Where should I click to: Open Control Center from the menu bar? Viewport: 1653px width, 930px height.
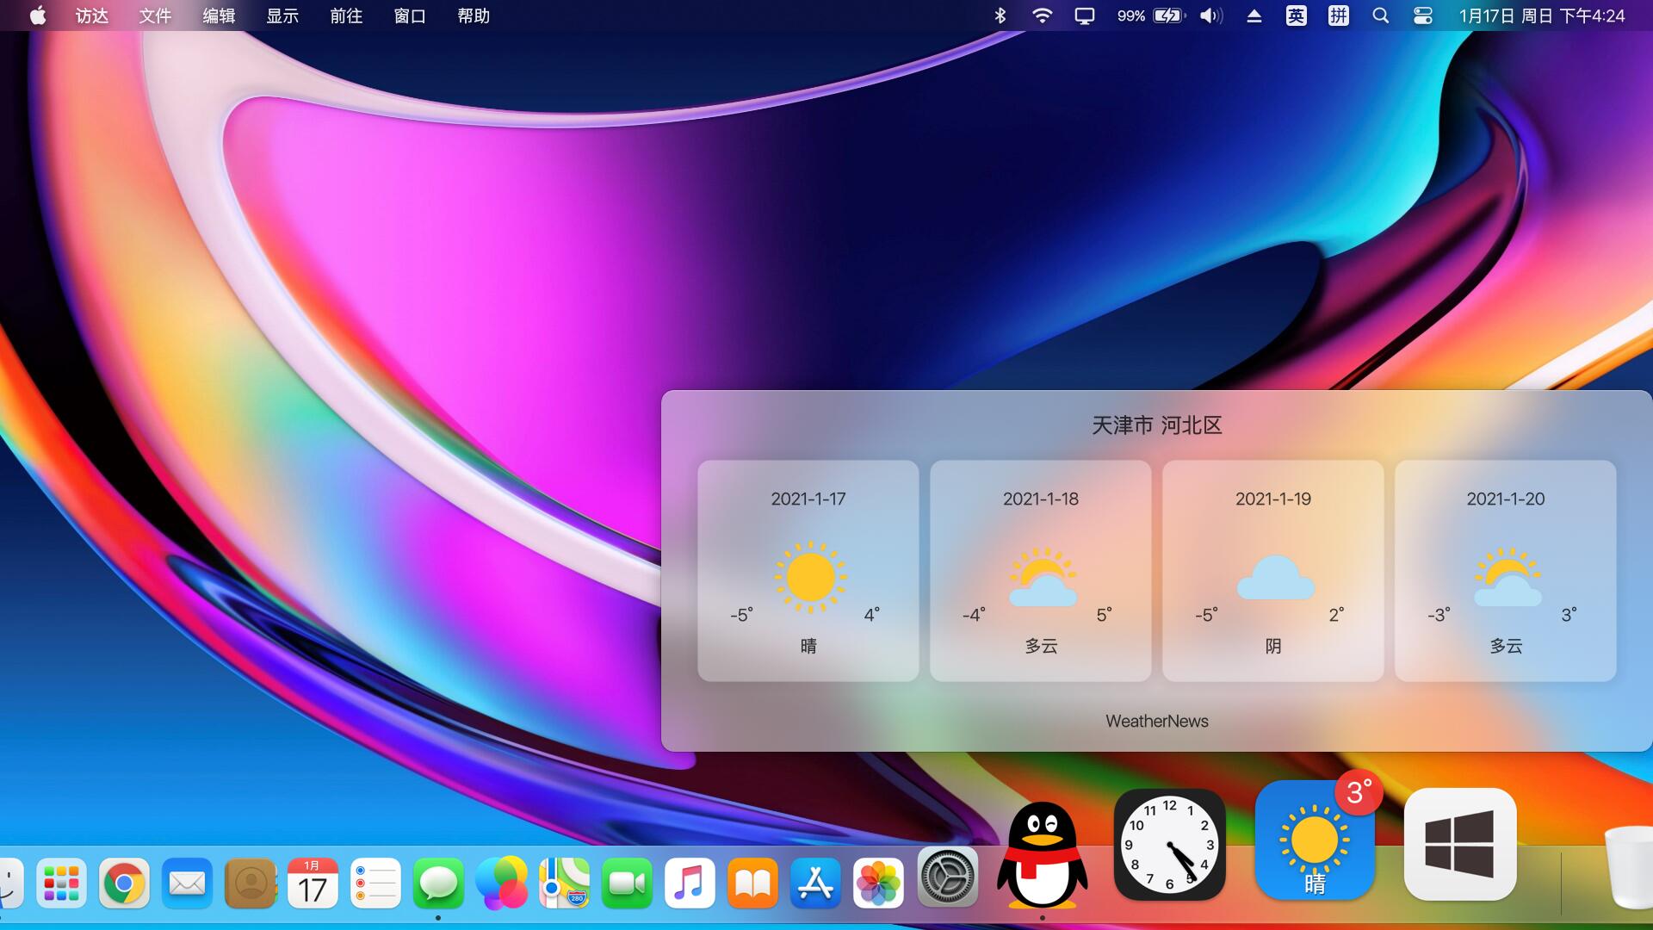pyautogui.click(x=1423, y=15)
